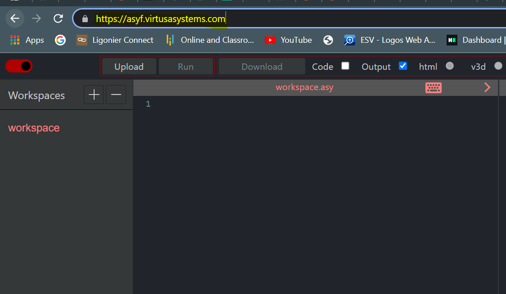506x294 pixels.
Task: Open the on-screen keyboard icon
Action: tap(433, 87)
